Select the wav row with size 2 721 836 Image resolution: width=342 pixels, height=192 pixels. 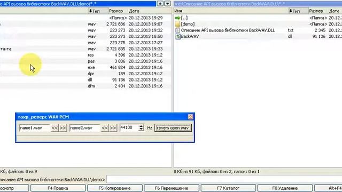pyautogui.click(x=85, y=24)
